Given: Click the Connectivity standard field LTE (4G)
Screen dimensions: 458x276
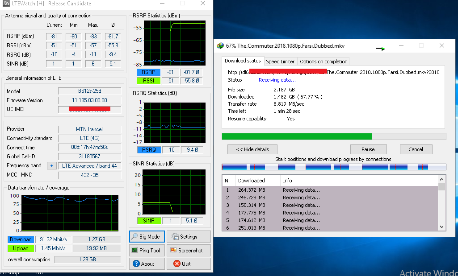Looking at the screenshot, I should coord(90,138).
